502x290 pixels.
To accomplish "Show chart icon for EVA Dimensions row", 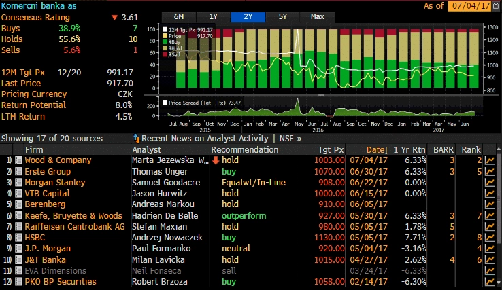I will click(490, 270).
